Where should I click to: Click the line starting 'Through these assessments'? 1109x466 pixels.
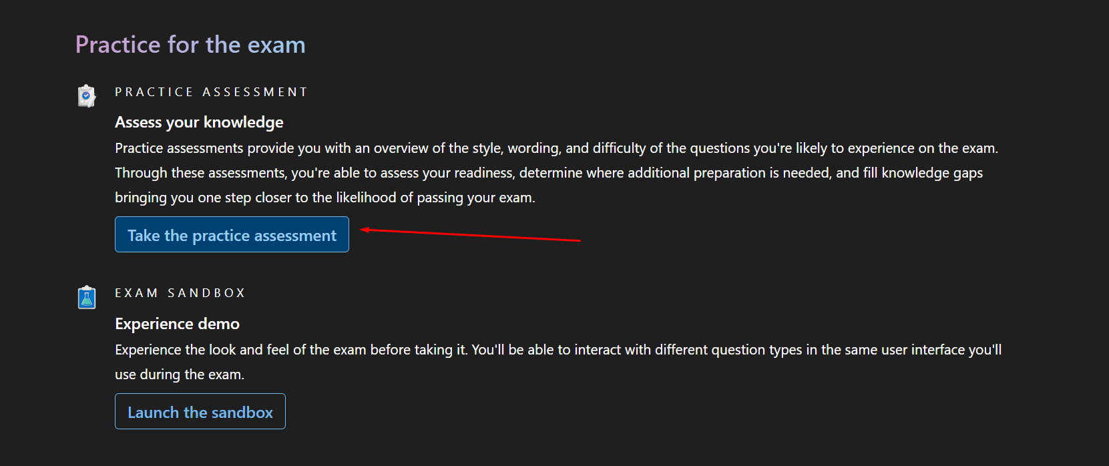coord(549,173)
